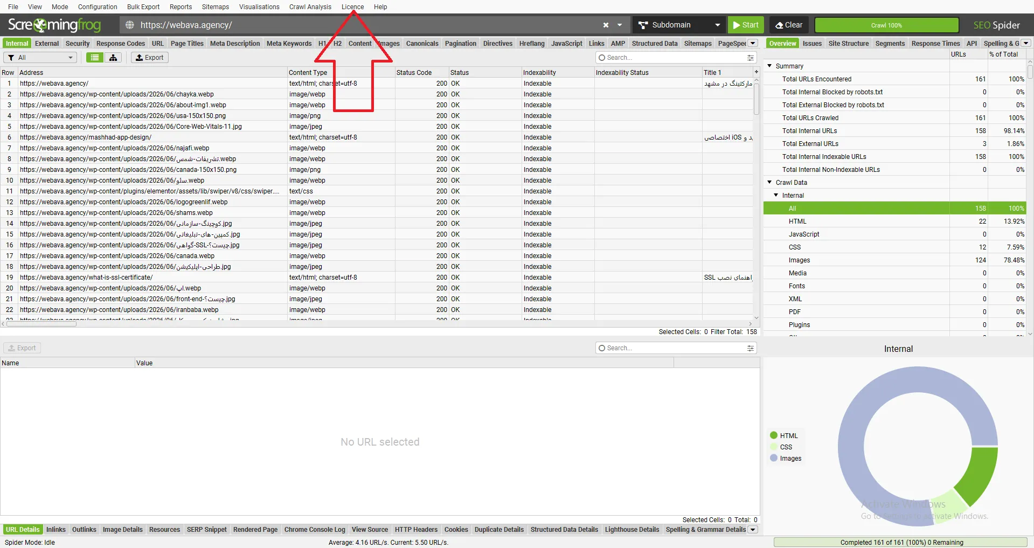This screenshot has width=1034, height=548.
Task: Show more tabs via overflow arrow after PageSpeed
Action: [x=753, y=43]
